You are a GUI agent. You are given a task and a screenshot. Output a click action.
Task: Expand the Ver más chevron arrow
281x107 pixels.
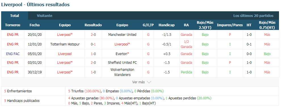point(149,82)
